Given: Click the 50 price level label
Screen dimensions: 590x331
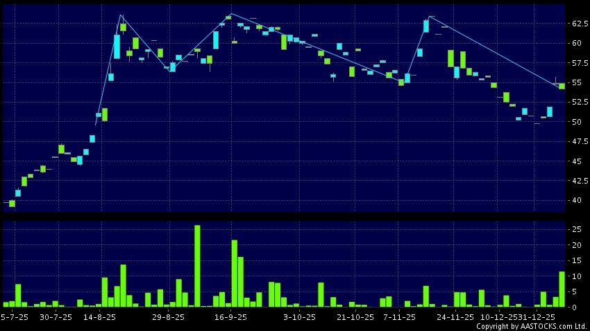Looking at the screenshot, I should click(x=575, y=122).
